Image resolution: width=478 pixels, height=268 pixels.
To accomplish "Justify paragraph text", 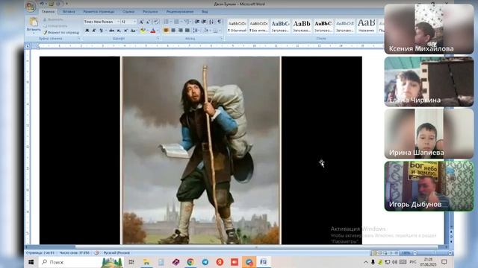I will tap(187, 31).
